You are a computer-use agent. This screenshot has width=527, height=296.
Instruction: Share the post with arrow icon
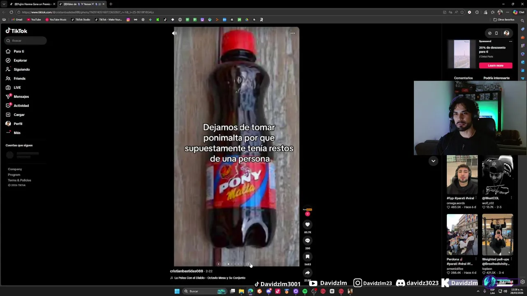308,273
